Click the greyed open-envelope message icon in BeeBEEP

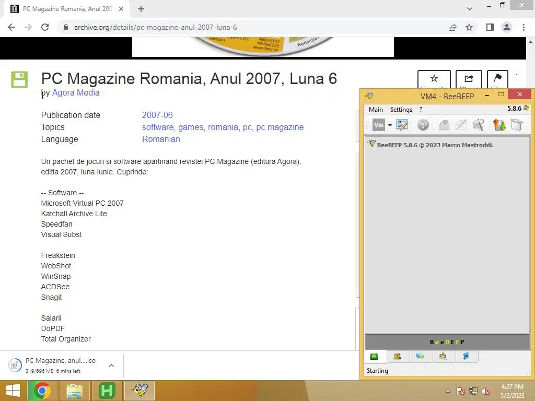[444, 125]
